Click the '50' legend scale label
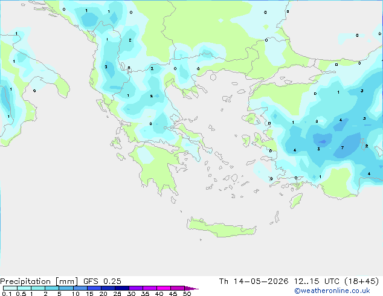383x296 pixels. click(x=187, y=294)
